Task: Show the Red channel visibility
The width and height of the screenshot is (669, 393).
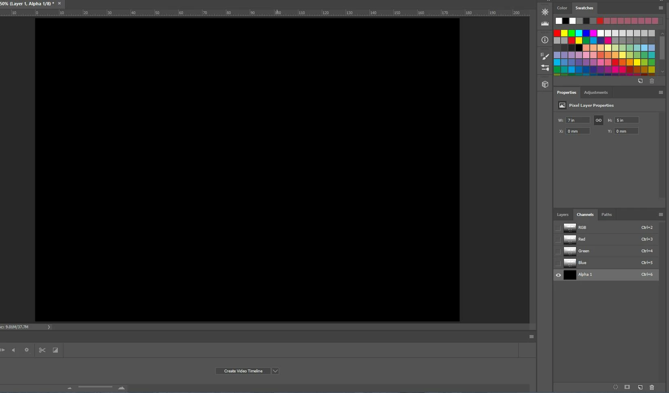Action: click(x=558, y=239)
